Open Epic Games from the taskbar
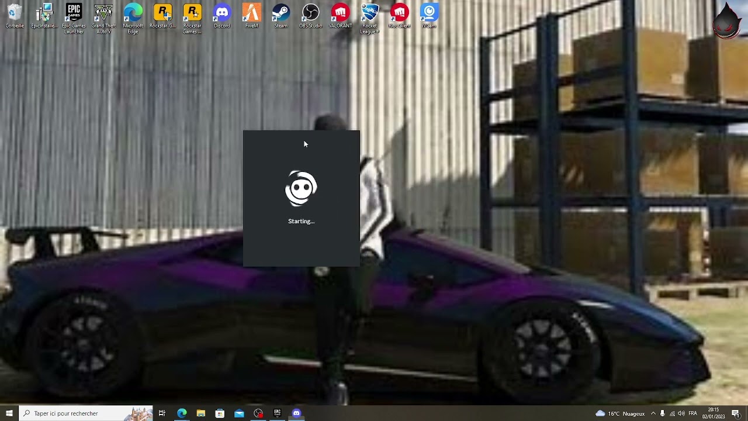The height and width of the screenshot is (421, 748). (x=277, y=413)
